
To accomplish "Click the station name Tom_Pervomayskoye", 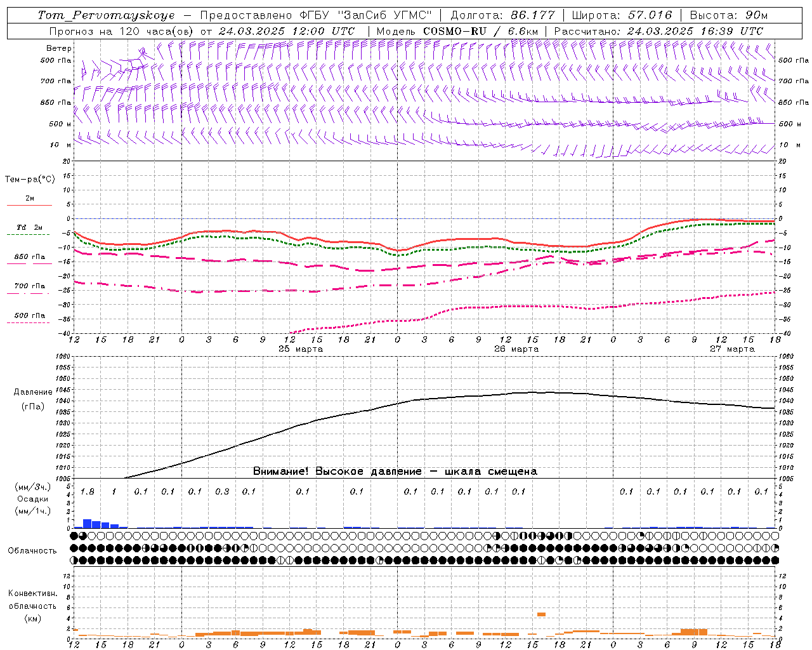I will (x=106, y=15).
